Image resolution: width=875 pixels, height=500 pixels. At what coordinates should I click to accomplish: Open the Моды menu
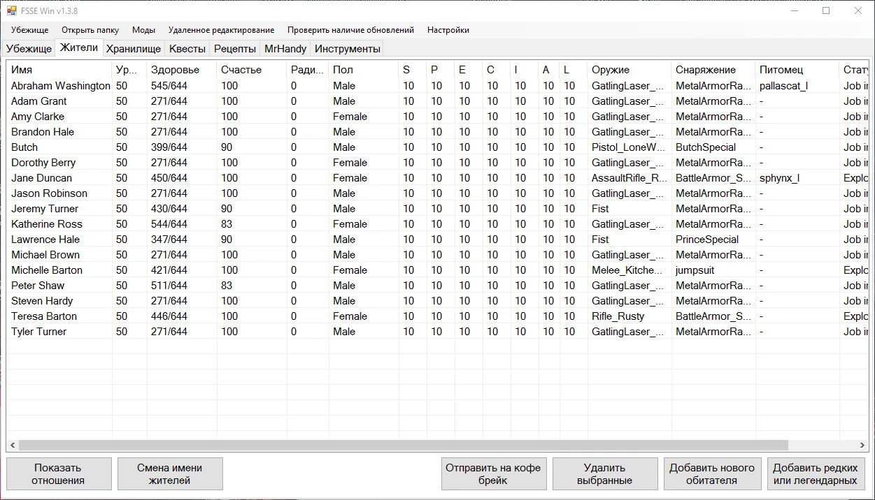coord(143,30)
